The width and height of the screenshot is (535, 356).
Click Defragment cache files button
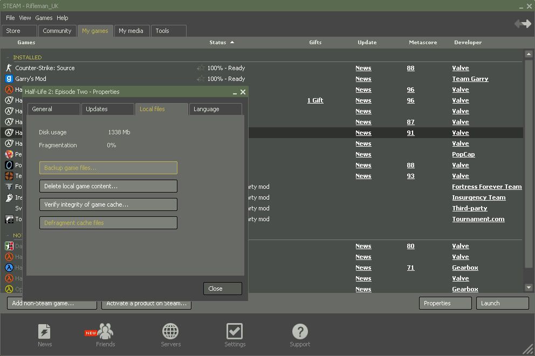pyautogui.click(x=108, y=223)
